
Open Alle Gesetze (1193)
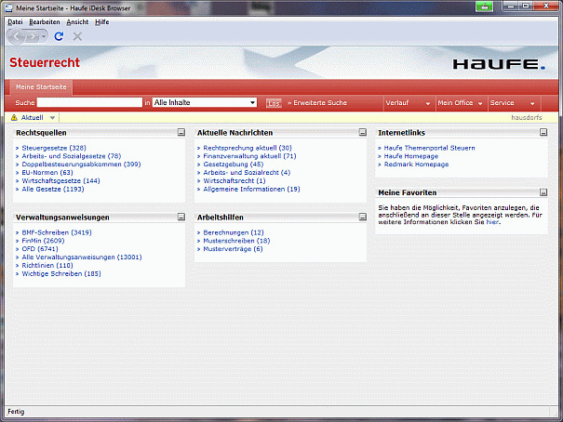53,189
